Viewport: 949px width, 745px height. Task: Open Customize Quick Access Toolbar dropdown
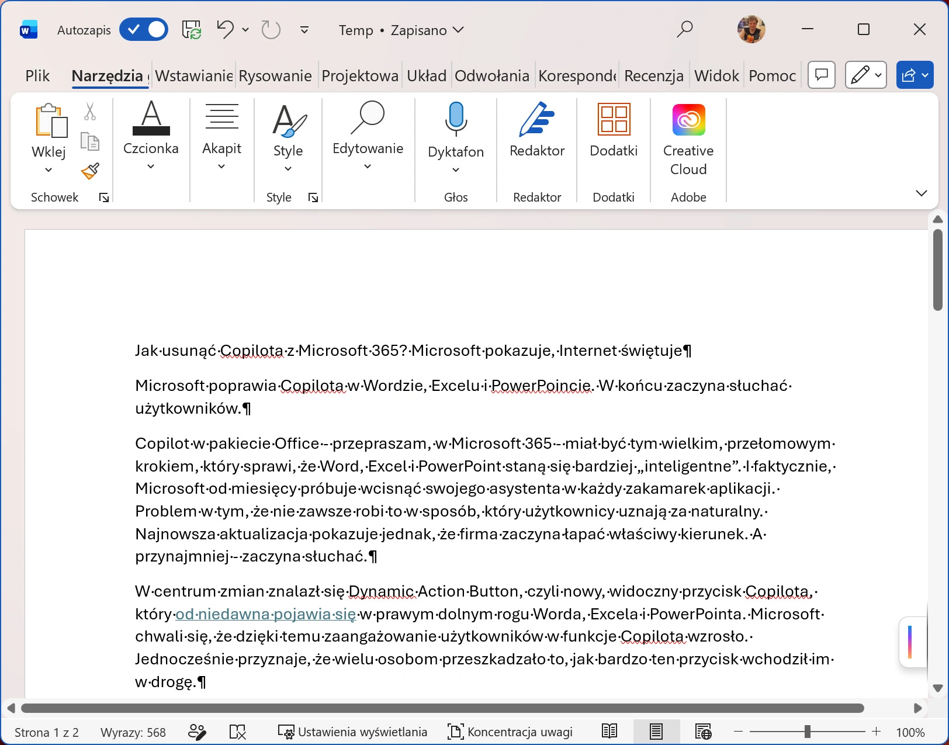point(304,30)
